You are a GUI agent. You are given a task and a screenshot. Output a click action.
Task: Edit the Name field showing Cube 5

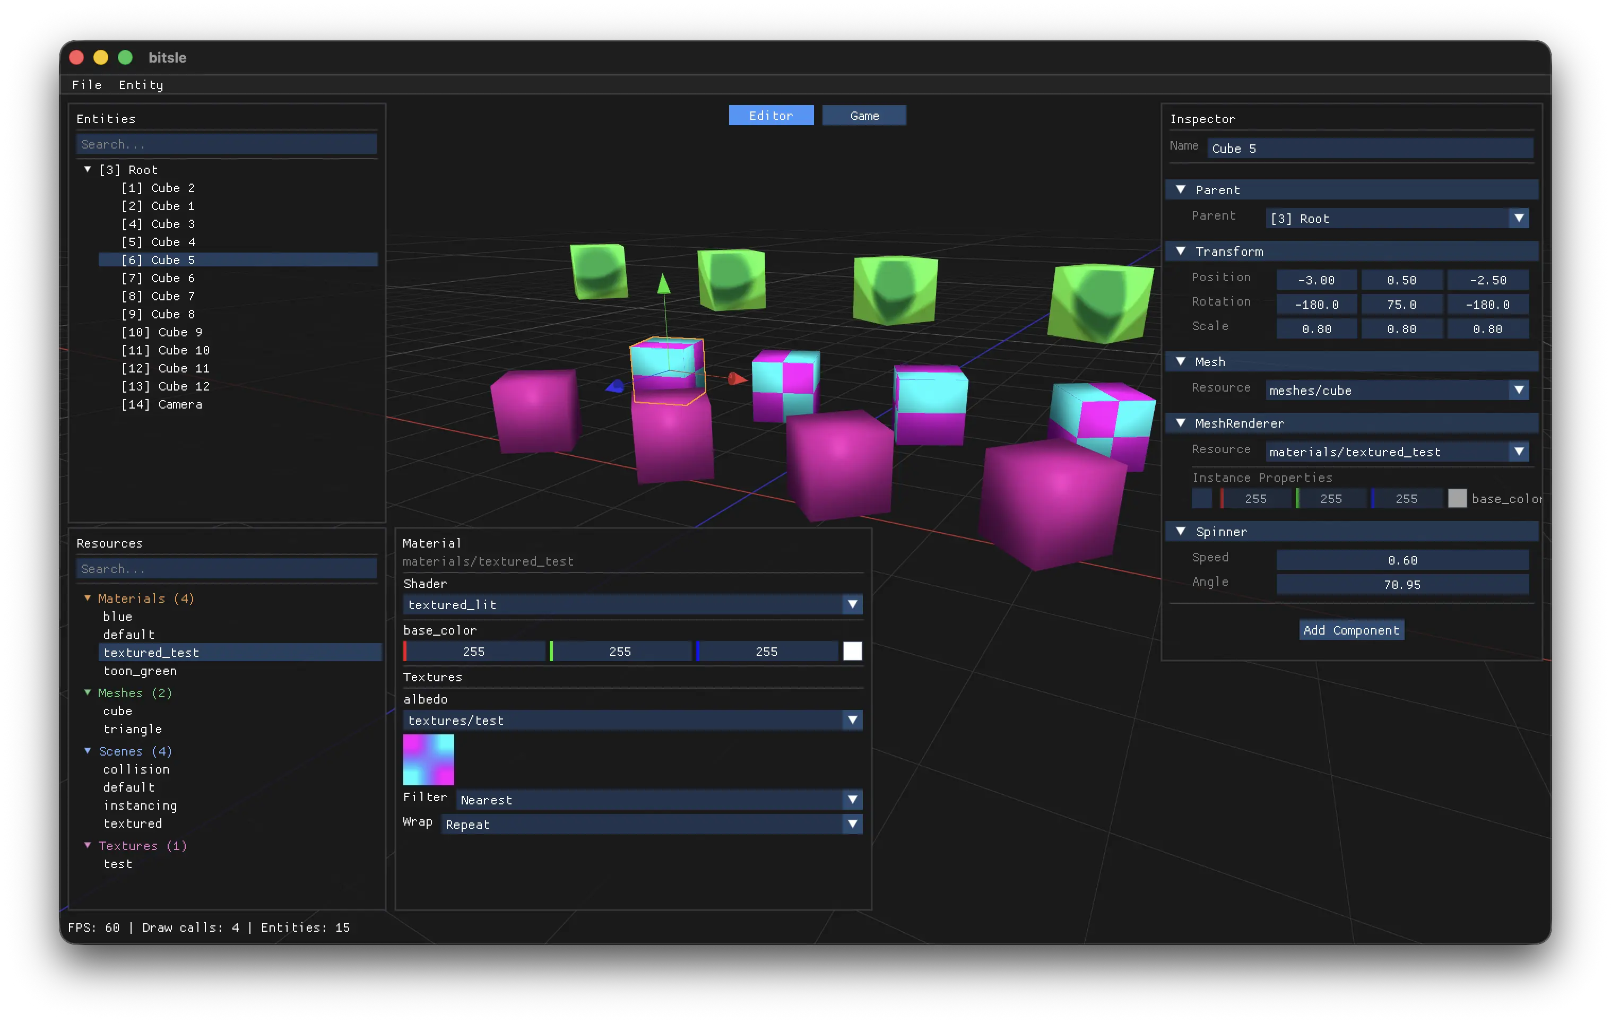pyautogui.click(x=1370, y=148)
